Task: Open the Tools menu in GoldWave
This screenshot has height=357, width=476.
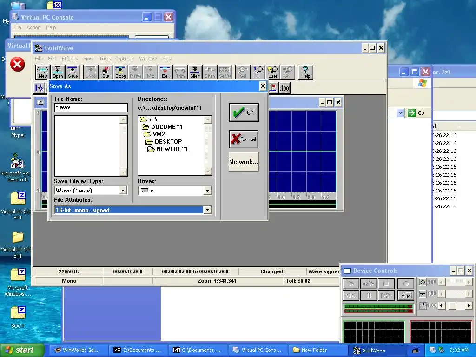Action: click(105, 59)
